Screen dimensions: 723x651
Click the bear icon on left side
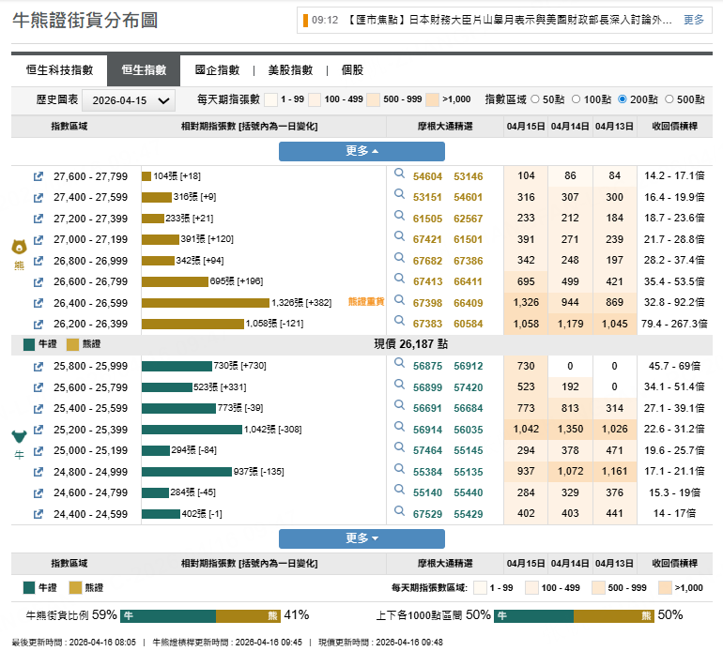pyautogui.click(x=18, y=248)
